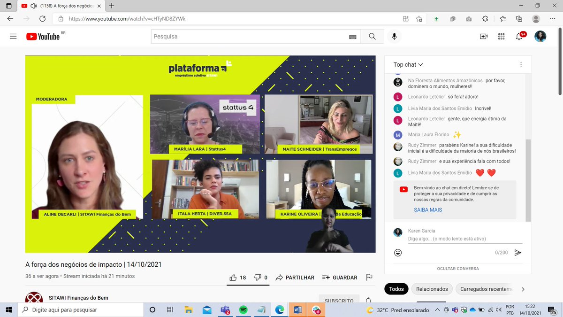Select the Todos filter chip
The height and width of the screenshot is (317, 563).
pos(396,289)
